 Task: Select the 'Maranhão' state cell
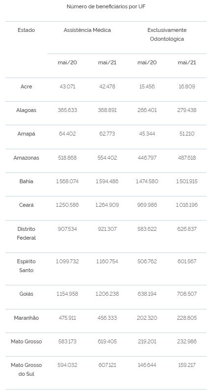click(26, 318)
